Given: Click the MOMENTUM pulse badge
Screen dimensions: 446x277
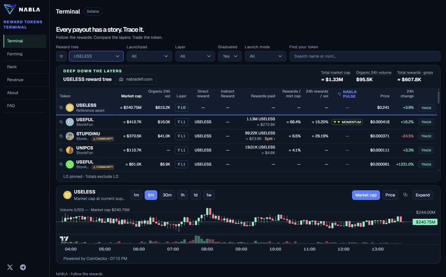Looking at the screenshot, I should [347, 122].
